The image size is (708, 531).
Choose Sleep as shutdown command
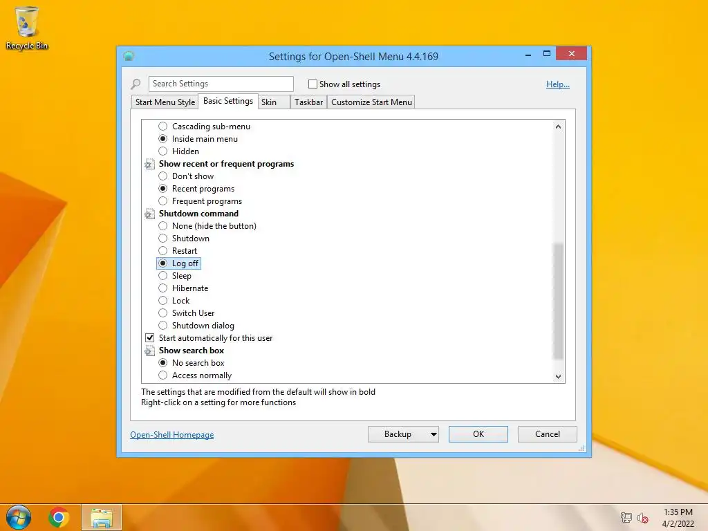point(162,276)
